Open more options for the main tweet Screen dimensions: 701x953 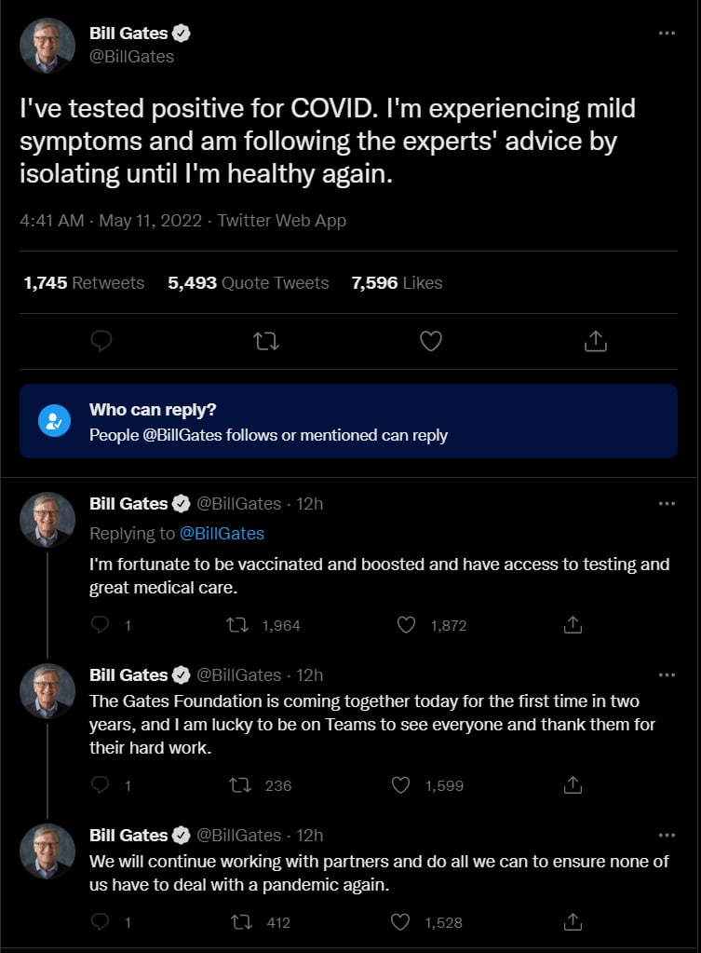pos(667,34)
